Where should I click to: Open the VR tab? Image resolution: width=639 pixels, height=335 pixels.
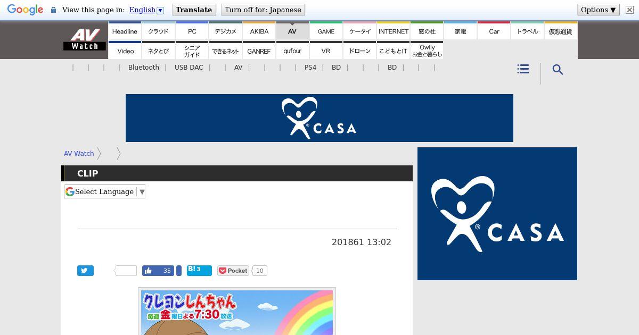(326, 51)
